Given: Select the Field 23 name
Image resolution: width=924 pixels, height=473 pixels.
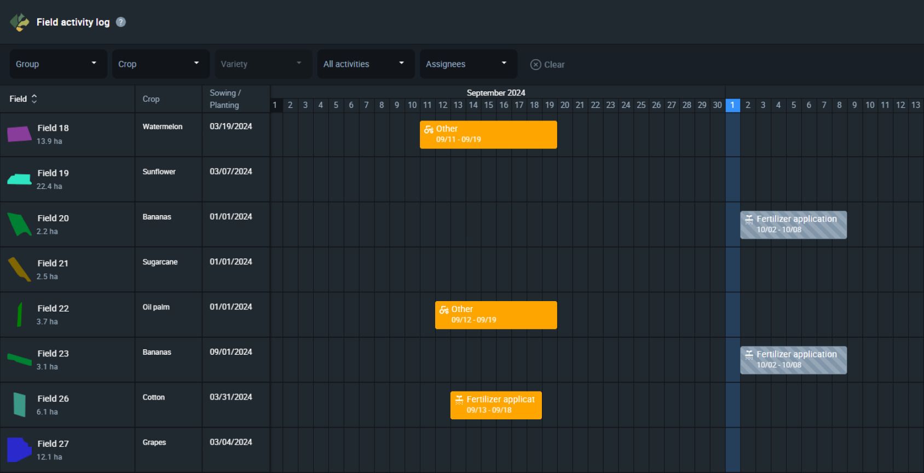Looking at the screenshot, I should tap(53, 354).
